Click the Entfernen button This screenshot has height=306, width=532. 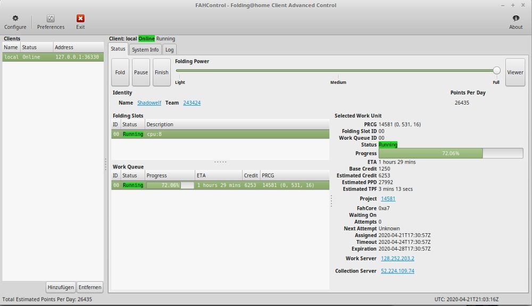pyautogui.click(x=90, y=287)
